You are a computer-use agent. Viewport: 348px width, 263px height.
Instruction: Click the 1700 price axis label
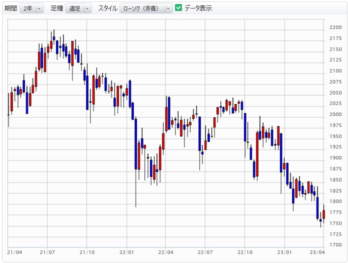pos(335,245)
